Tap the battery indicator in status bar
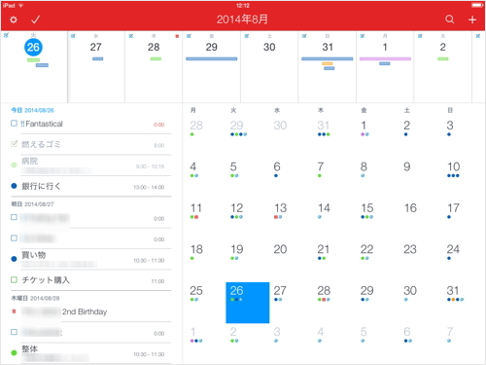 tap(477, 6)
